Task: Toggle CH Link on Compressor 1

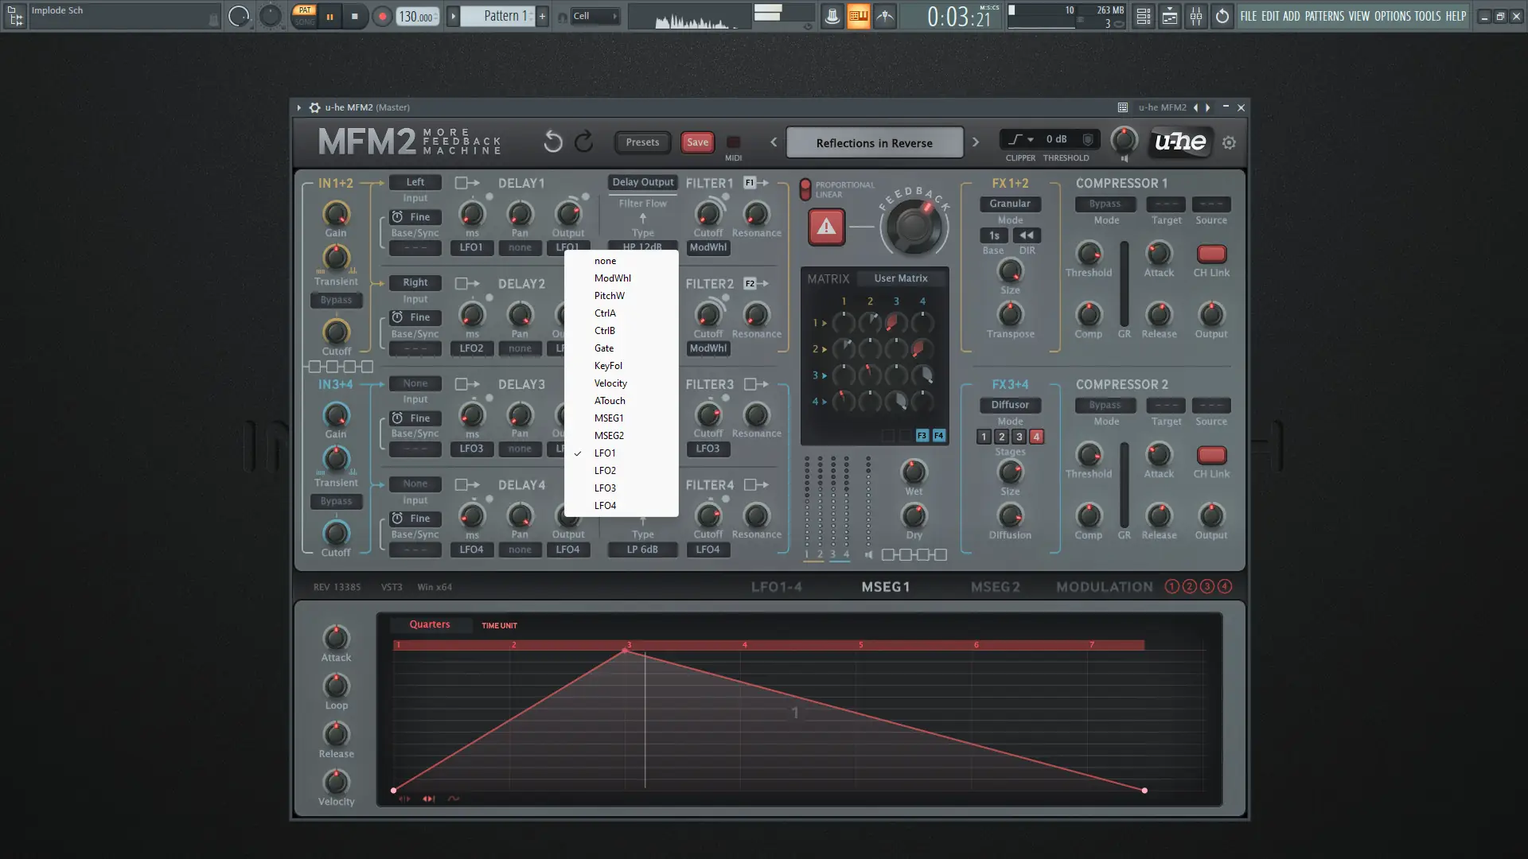Action: (x=1211, y=255)
